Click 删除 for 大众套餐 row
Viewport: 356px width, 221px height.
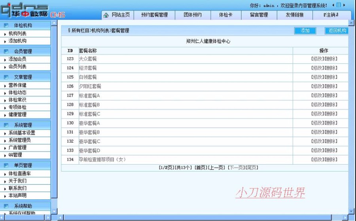(331, 59)
